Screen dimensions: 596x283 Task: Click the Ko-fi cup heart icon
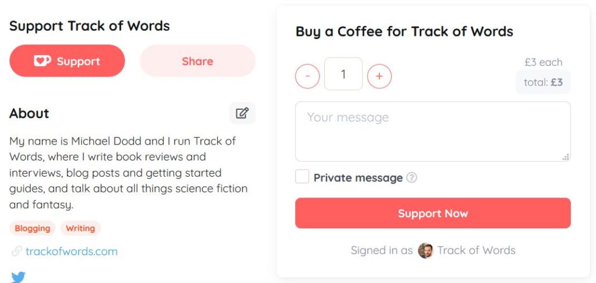click(x=42, y=60)
